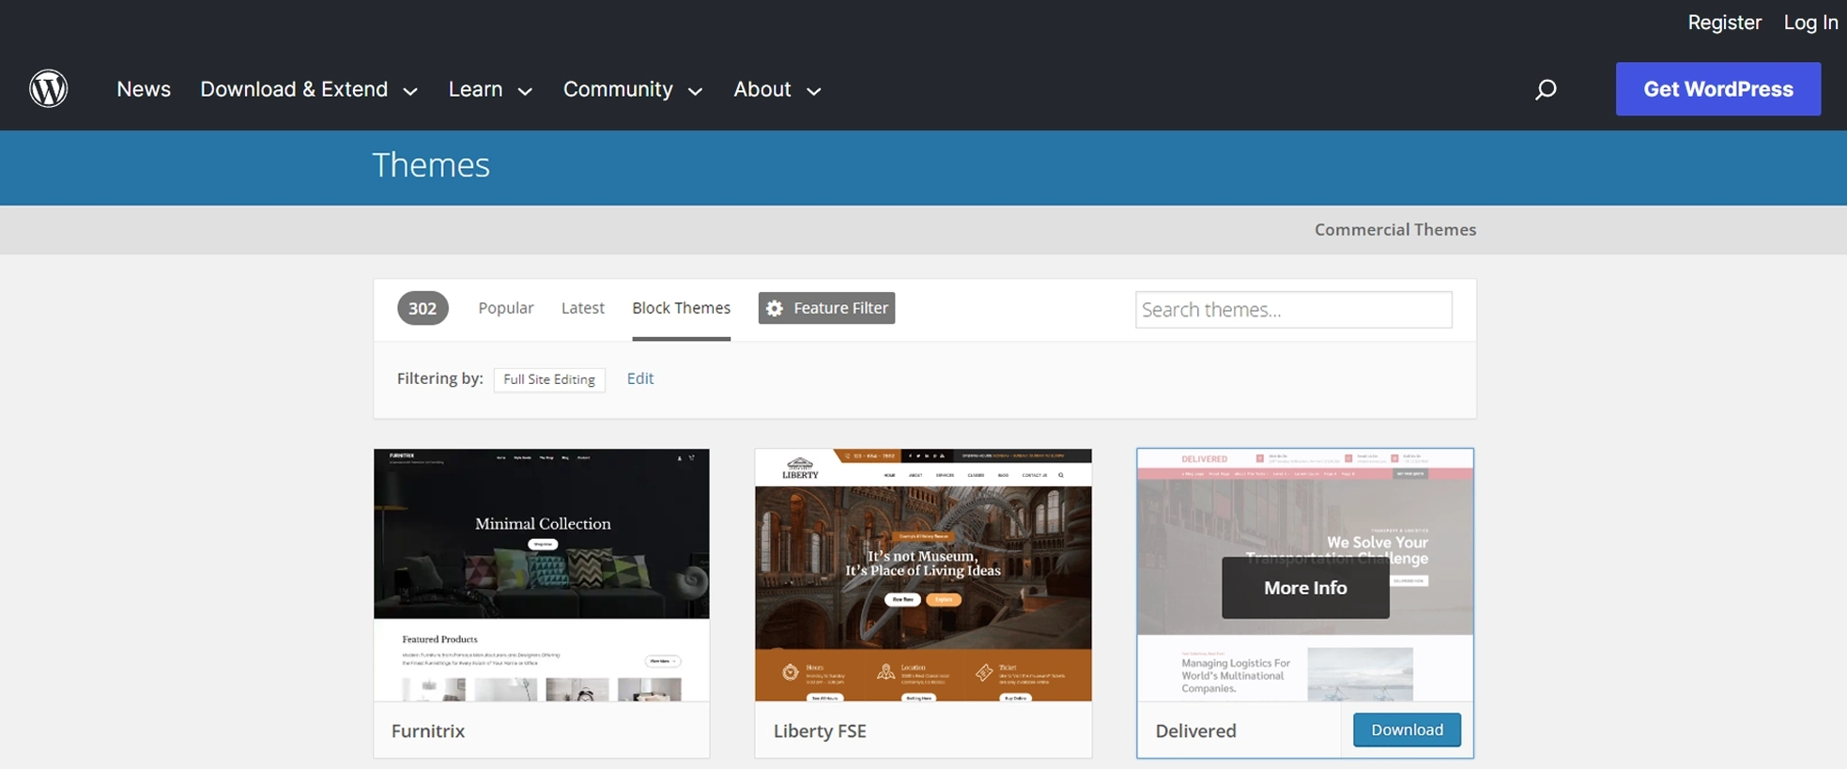
Task: Open the Feature Filter button
Action: (826, 308)
